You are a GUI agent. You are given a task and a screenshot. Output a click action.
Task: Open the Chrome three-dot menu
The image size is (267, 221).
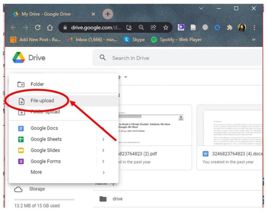(254, 27)
